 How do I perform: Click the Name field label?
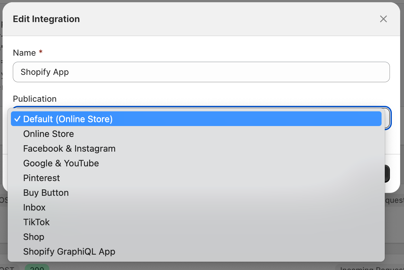tap(24, 53)
